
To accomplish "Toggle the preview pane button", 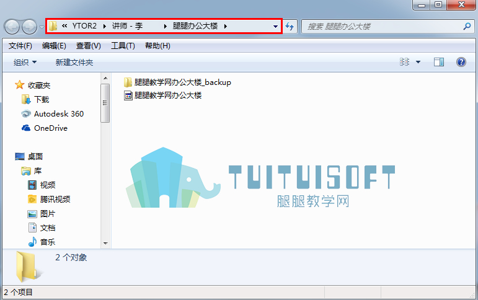I will pyautogui.click(x=439, y=62).
